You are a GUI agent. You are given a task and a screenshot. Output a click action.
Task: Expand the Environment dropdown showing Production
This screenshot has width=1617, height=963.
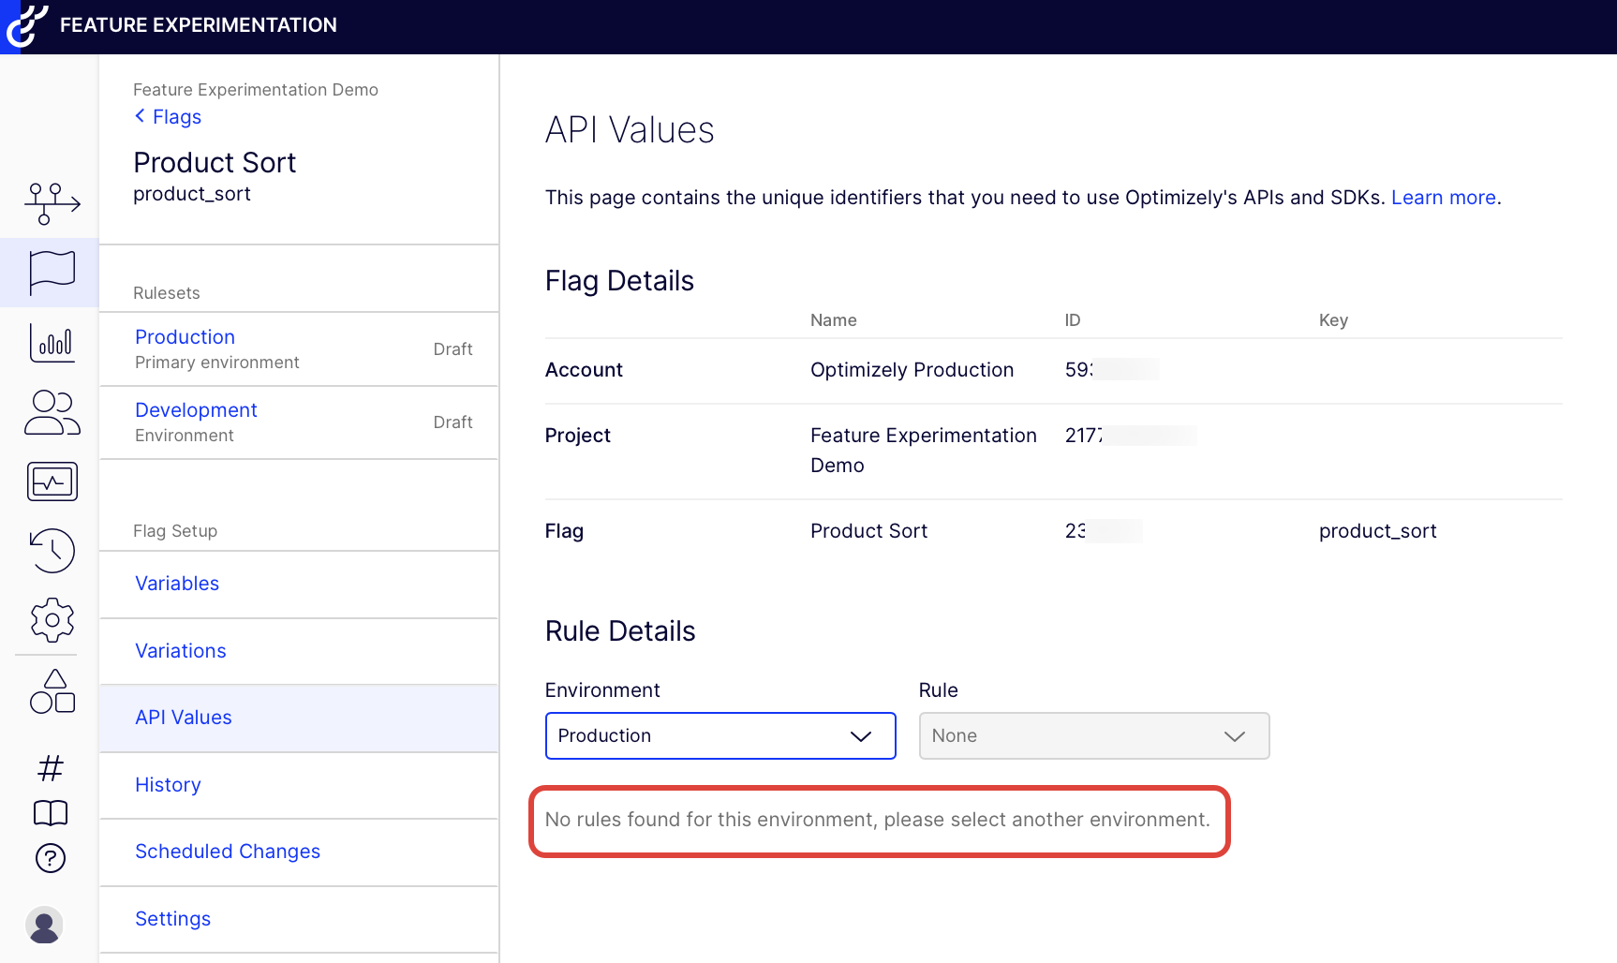[719, 736]
